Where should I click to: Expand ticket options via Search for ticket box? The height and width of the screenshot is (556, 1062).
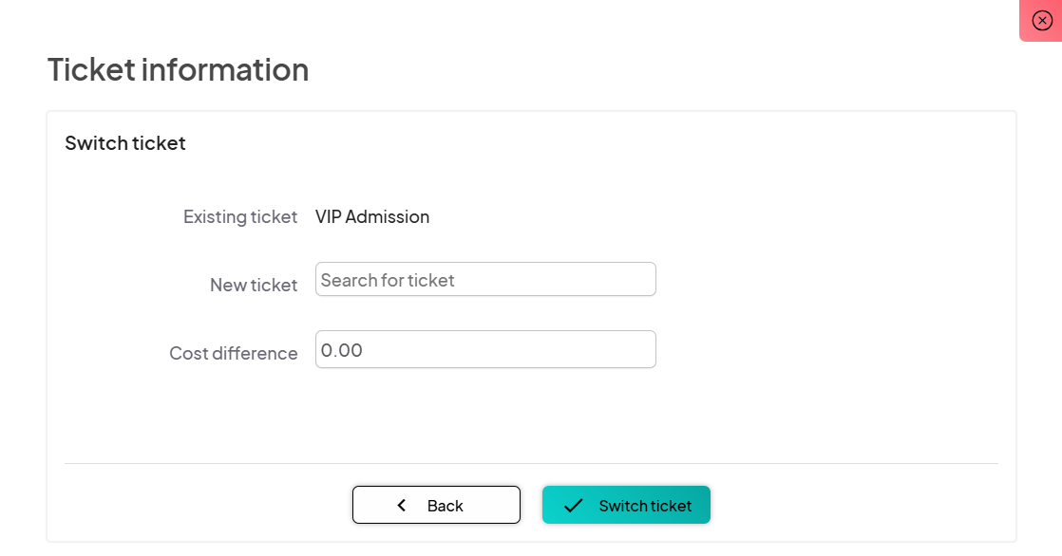(x=485, y=279)
